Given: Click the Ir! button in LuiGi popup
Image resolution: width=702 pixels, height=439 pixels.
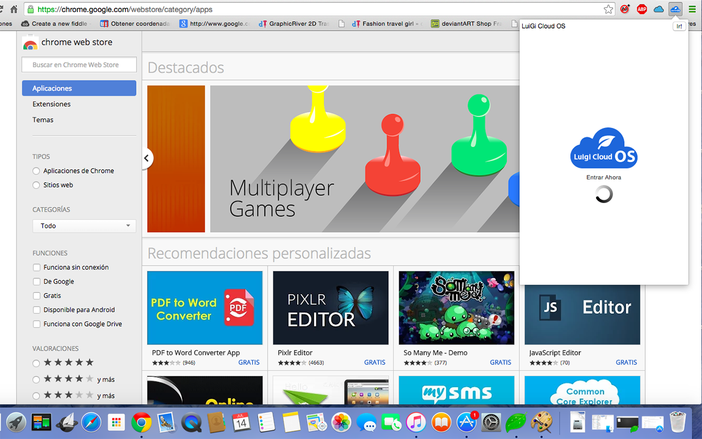Looking at the screenshot, I should click(x=679, y=26).
